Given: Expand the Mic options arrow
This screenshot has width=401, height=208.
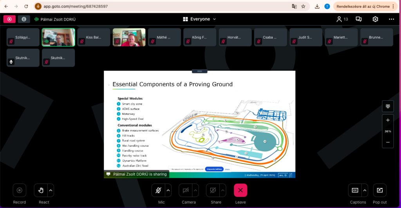Looking at the screenshot, I should [x=168, y=190].
